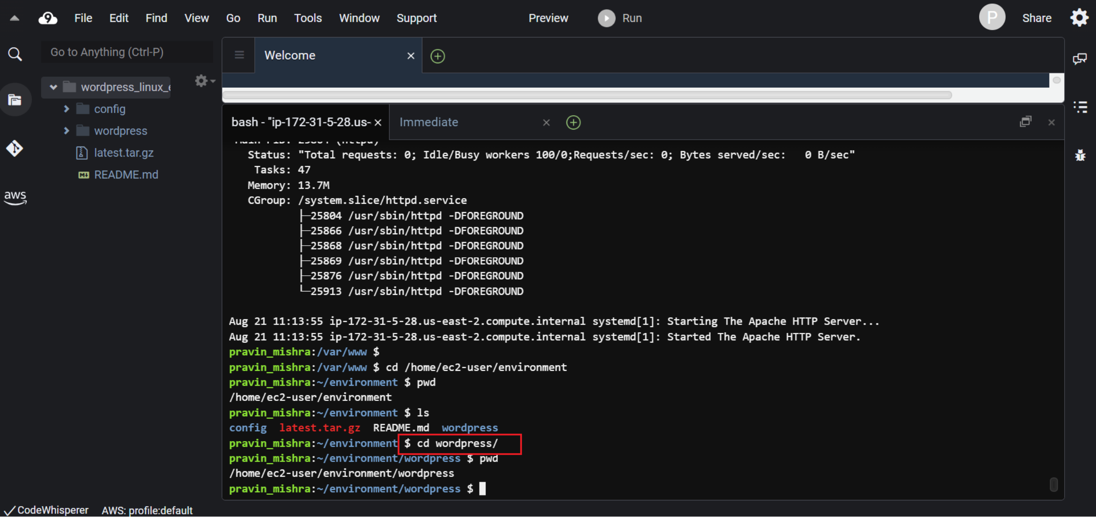Click the Welcome pane horizontal scrollbar

[x=587, y=95]
